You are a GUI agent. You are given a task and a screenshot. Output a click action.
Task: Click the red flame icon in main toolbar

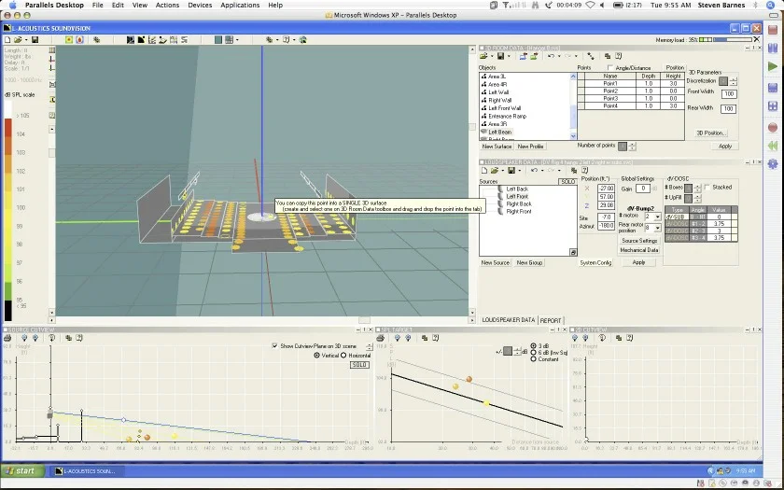point(79,39)
